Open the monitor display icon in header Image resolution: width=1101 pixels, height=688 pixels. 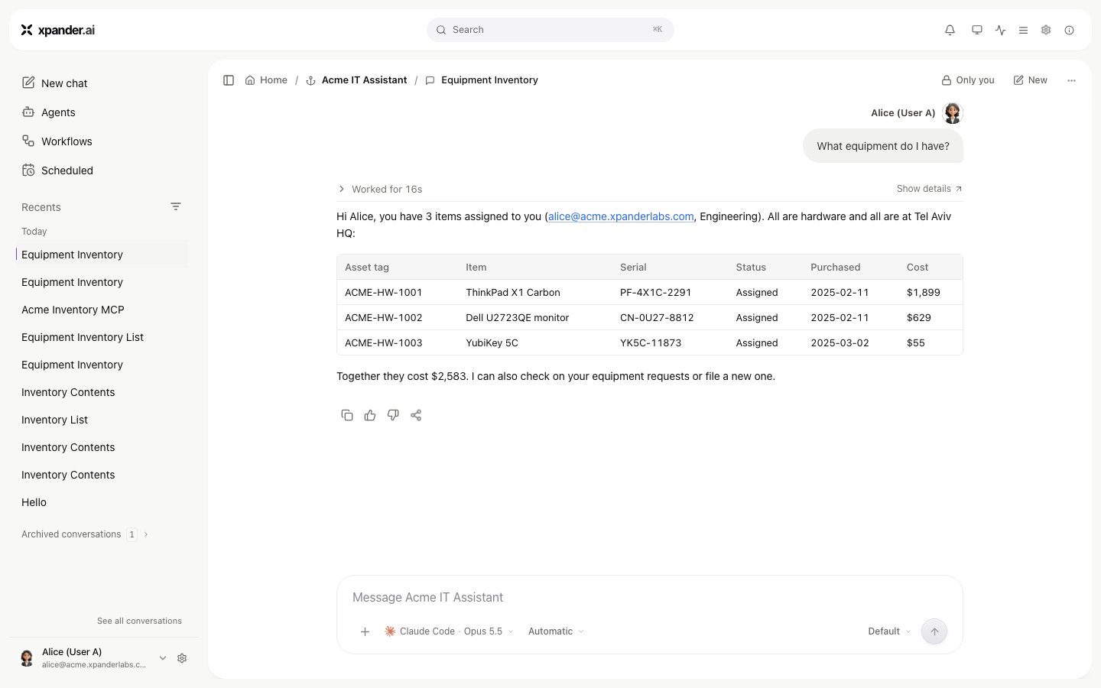click(x=977, y=30)
